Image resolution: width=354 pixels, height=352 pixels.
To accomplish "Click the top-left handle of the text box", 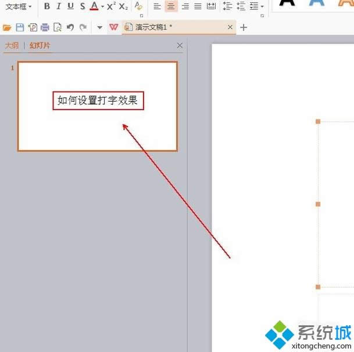I will [x=318, y=122].
